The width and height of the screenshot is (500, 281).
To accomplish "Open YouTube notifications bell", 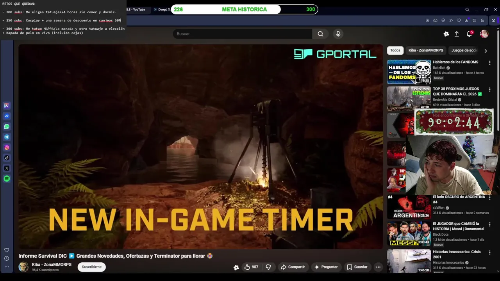I will point(470,34).
